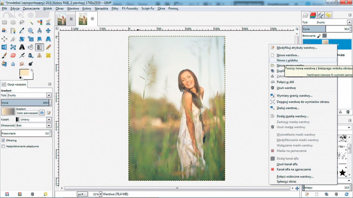Select the Measure compass tool
Image resolution: width=353 pixels, height=198 pixels.
tap(39, 31)
